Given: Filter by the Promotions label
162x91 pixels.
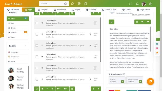Looking at the screenshot, I should (x=18, y=57).
